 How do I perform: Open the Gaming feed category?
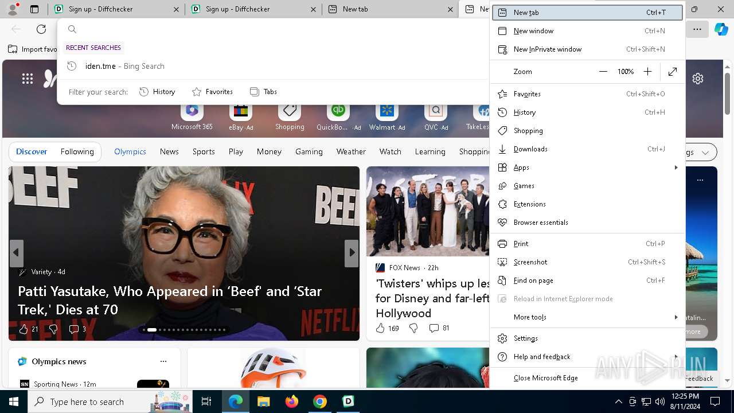(309, 152)
